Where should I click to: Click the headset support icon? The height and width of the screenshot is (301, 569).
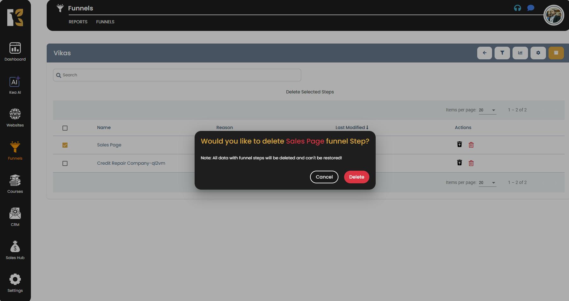point(517,8)
